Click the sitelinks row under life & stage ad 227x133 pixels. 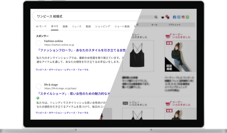tap(62, 113)
